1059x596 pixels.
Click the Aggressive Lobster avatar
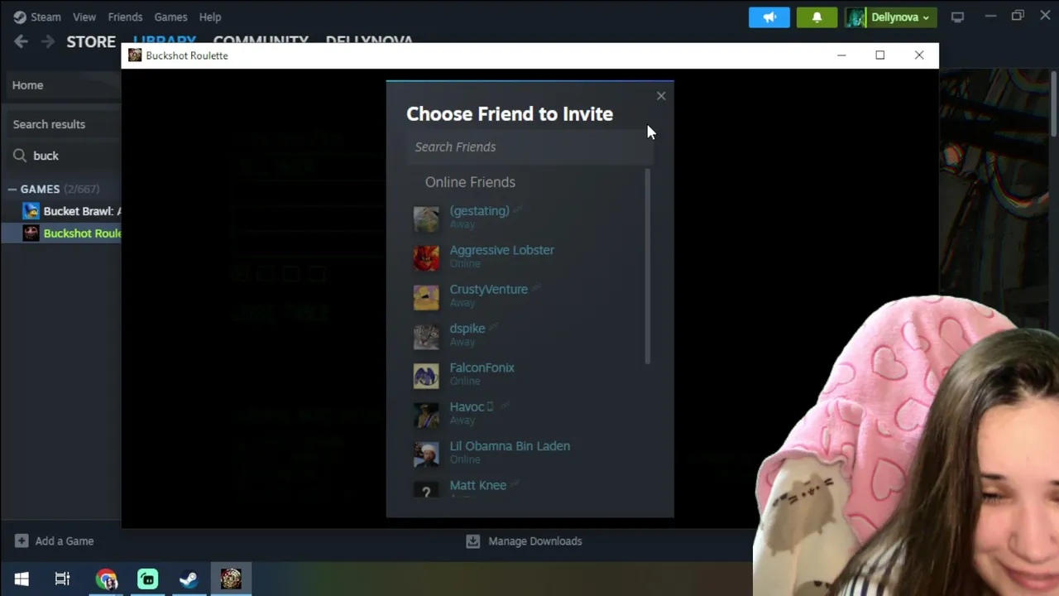pos(426,257)
